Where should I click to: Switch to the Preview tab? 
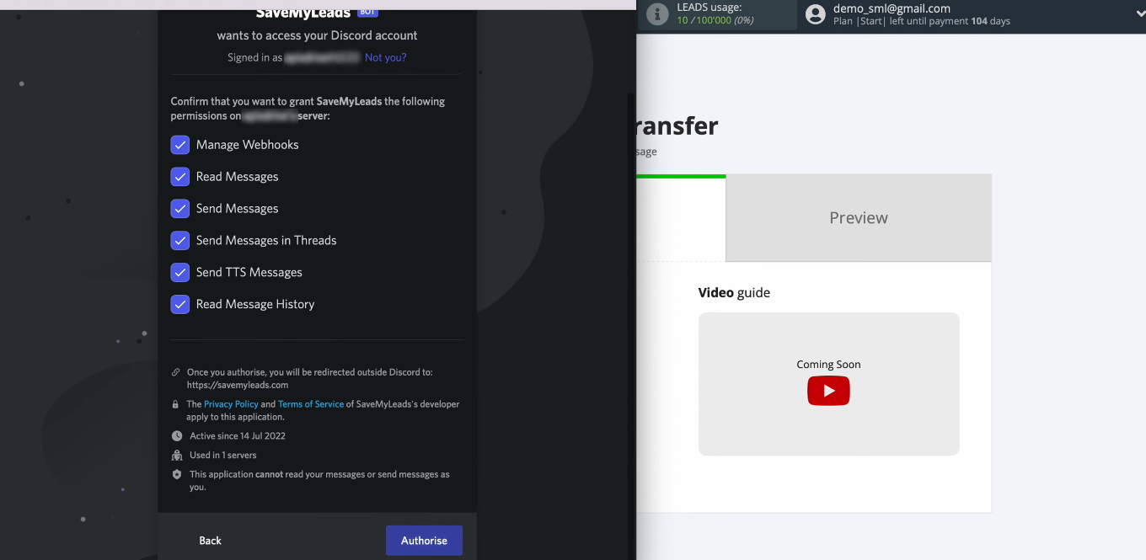click(859, 218)
